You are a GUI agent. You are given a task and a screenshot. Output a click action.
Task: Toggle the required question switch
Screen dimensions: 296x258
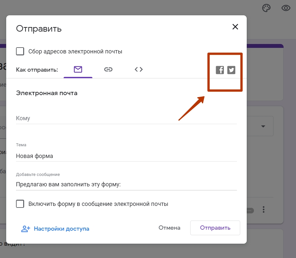250,210
